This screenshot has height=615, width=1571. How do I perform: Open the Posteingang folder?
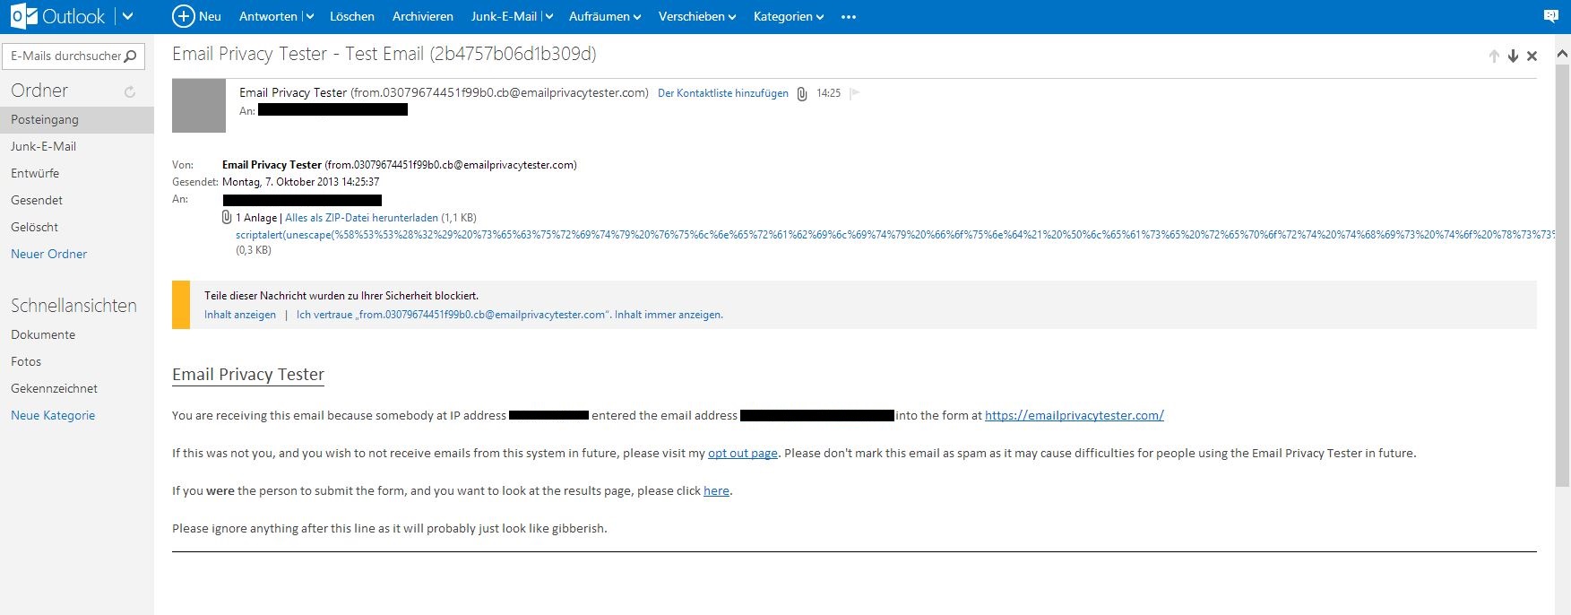[x=77, y=119]
